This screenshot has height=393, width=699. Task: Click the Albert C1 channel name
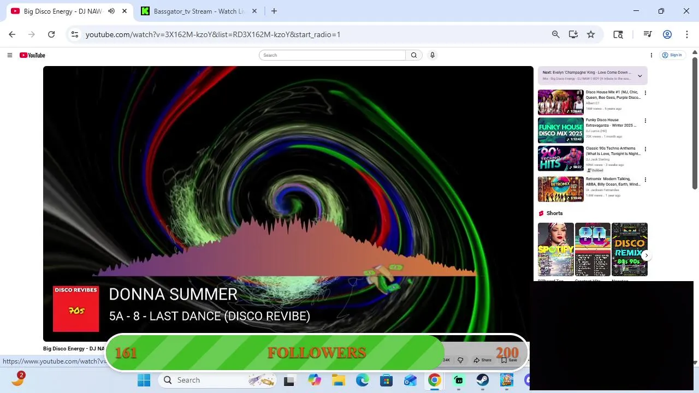point(593,103)
